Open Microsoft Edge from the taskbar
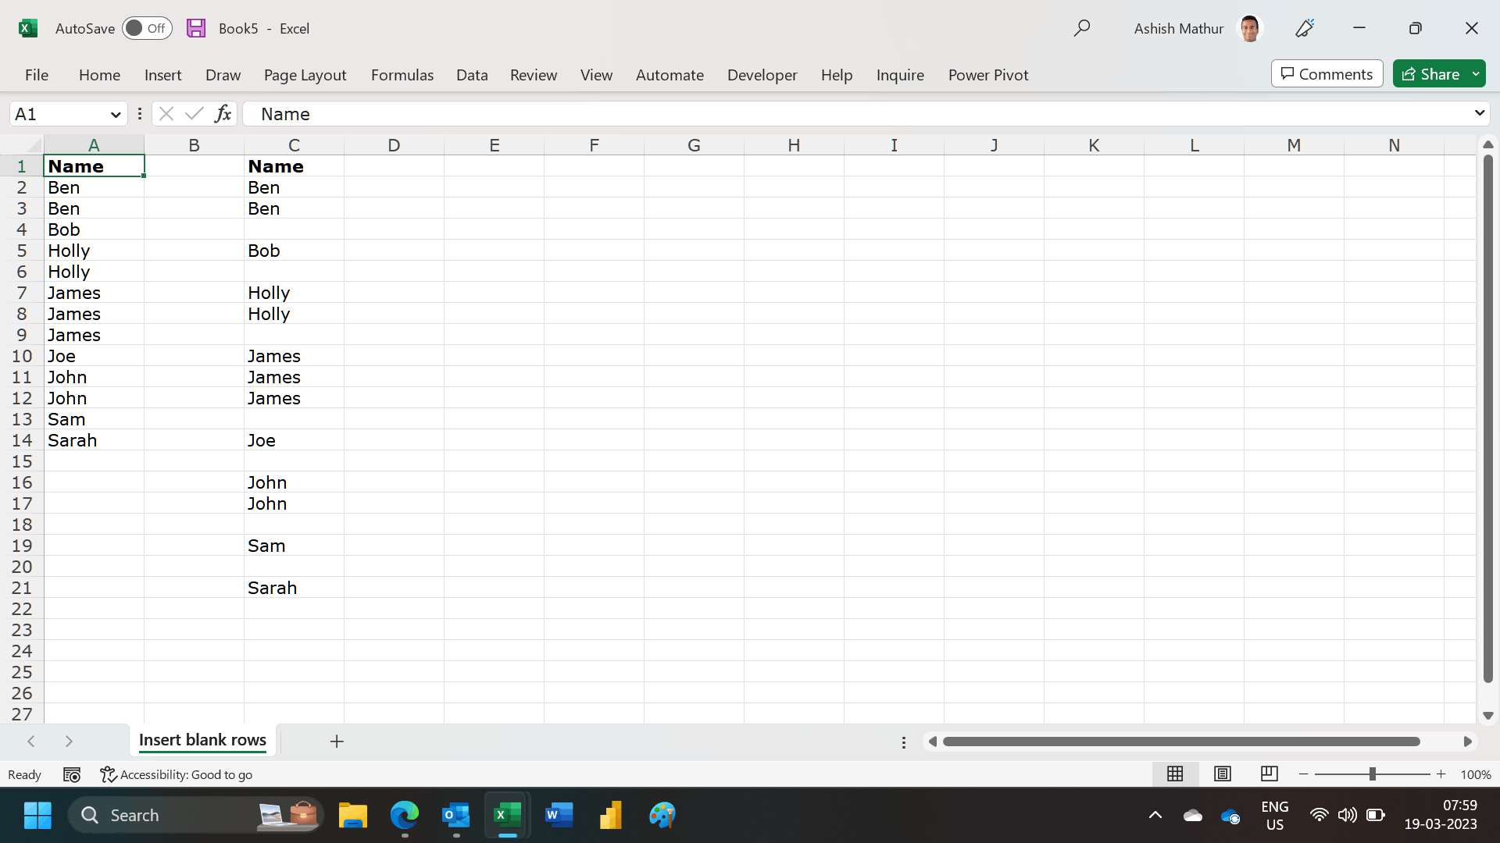Viewport: 1500px width, 843px height. click(x=404, y=815)
